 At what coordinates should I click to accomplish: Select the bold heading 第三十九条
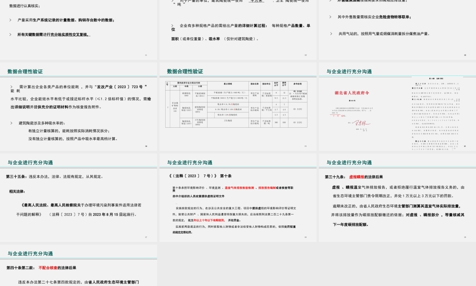pyautogui.click(x=332, y=176)
